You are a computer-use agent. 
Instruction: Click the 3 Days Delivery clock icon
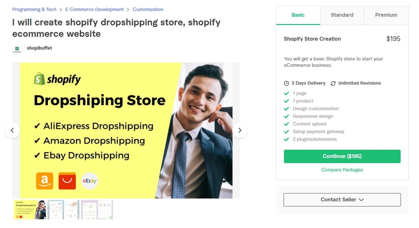tap(286, 83)
